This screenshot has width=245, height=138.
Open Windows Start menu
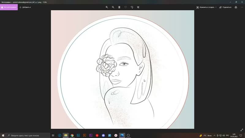tap(3, 135)
